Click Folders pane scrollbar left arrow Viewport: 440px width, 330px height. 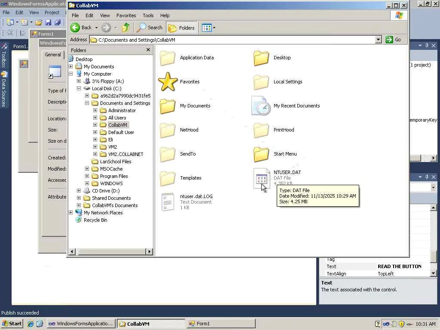pos(72,251)
